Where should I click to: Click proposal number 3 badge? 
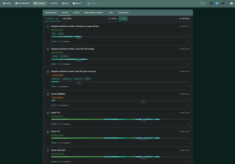48,72
